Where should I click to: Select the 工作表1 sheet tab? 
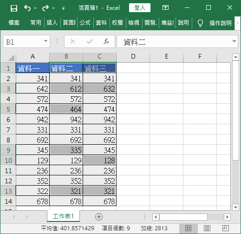(63, 216)
